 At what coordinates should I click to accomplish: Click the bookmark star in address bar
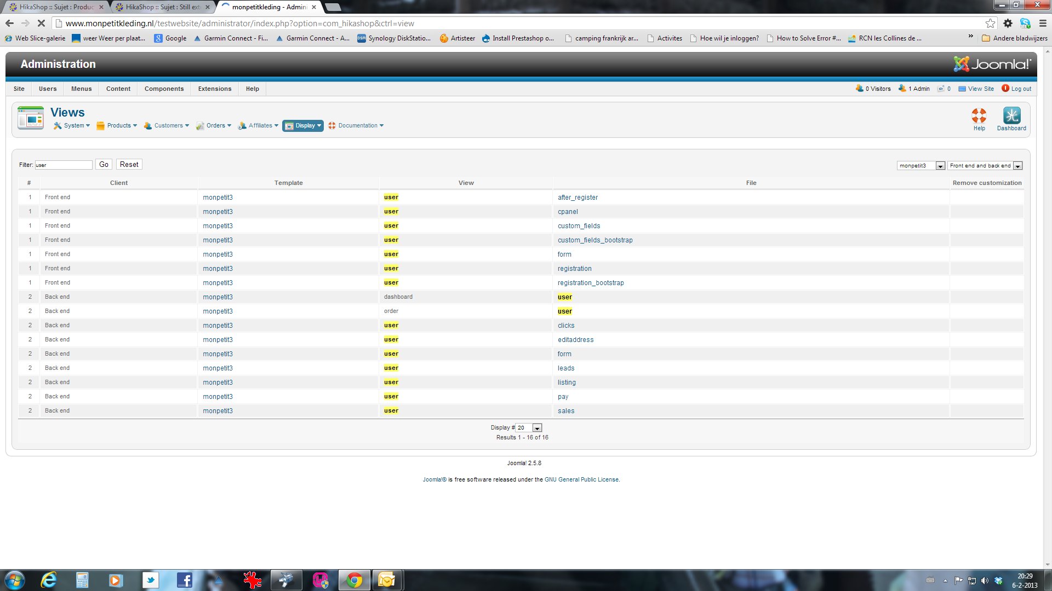pos(990,24)
